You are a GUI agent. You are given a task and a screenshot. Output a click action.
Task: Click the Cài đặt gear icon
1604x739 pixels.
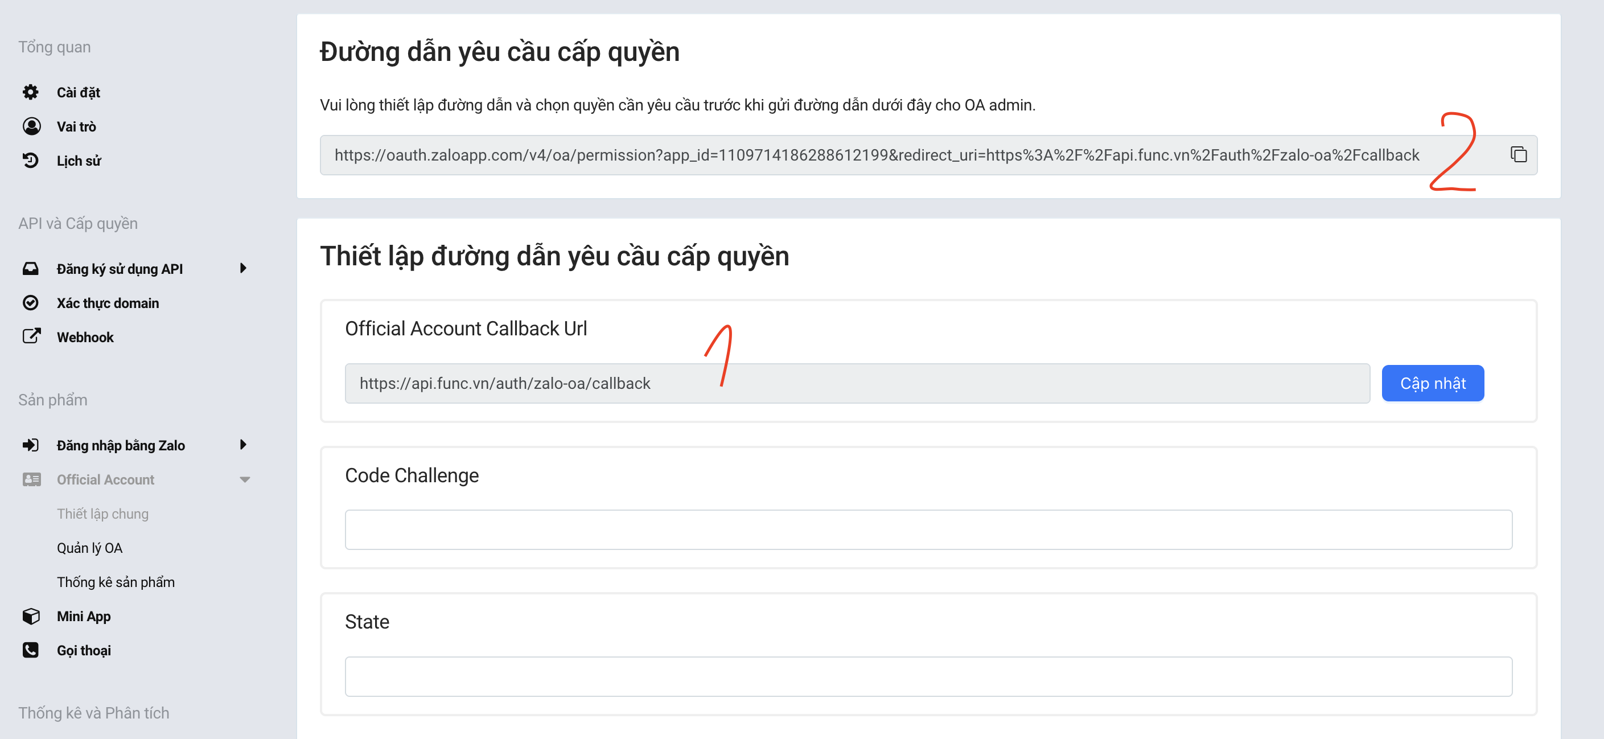tap(31, 92)
